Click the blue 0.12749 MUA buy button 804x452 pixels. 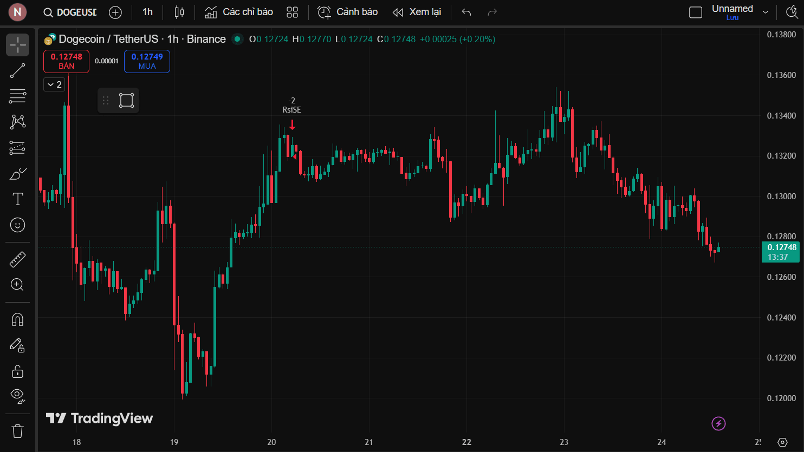coord(147,61)
